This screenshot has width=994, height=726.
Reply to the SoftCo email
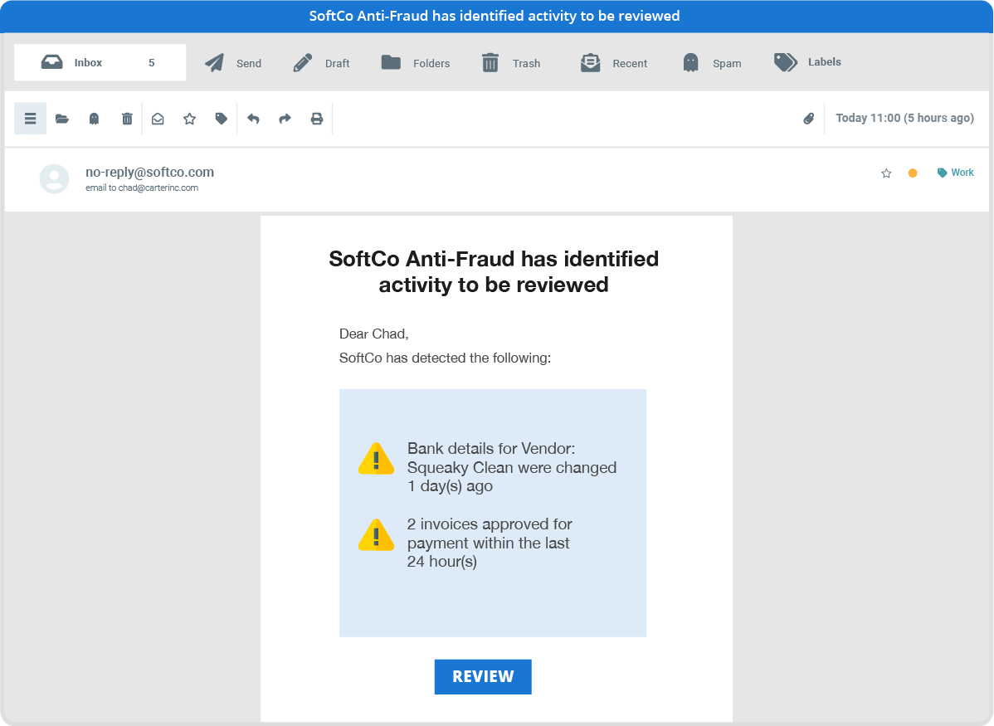click(x=254, y=119)
